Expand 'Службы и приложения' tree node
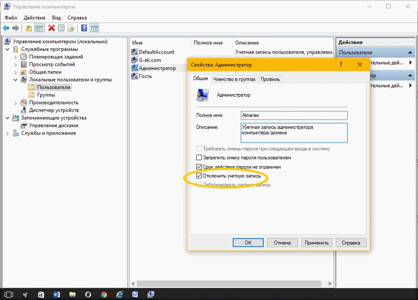 (x=8, y=133)
